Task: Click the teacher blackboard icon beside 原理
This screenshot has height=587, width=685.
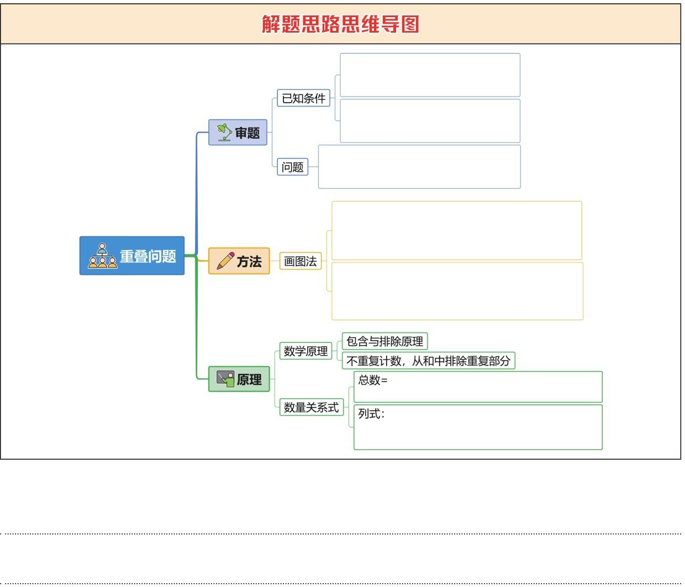Action: click(225, 379)
